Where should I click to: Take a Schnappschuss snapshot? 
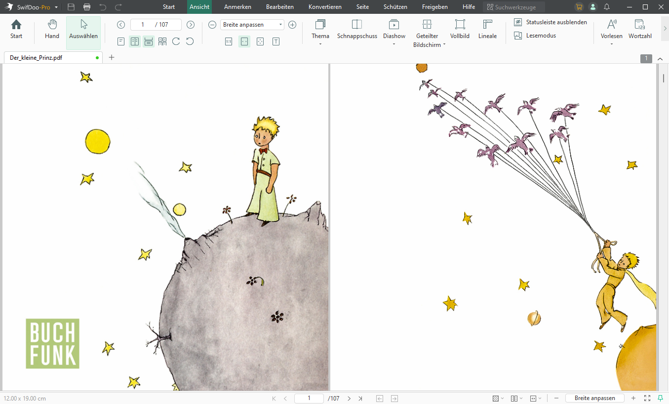(x=357, y=29)
